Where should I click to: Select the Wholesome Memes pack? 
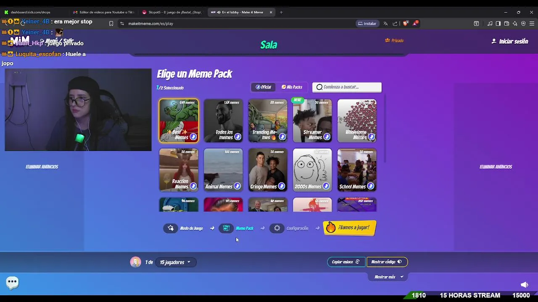(x=357, y=121)
